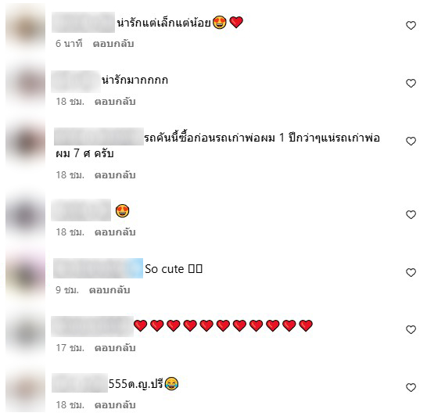Click ตอบกลับ under 'น่ารักมากกกก'

[115, 102]
